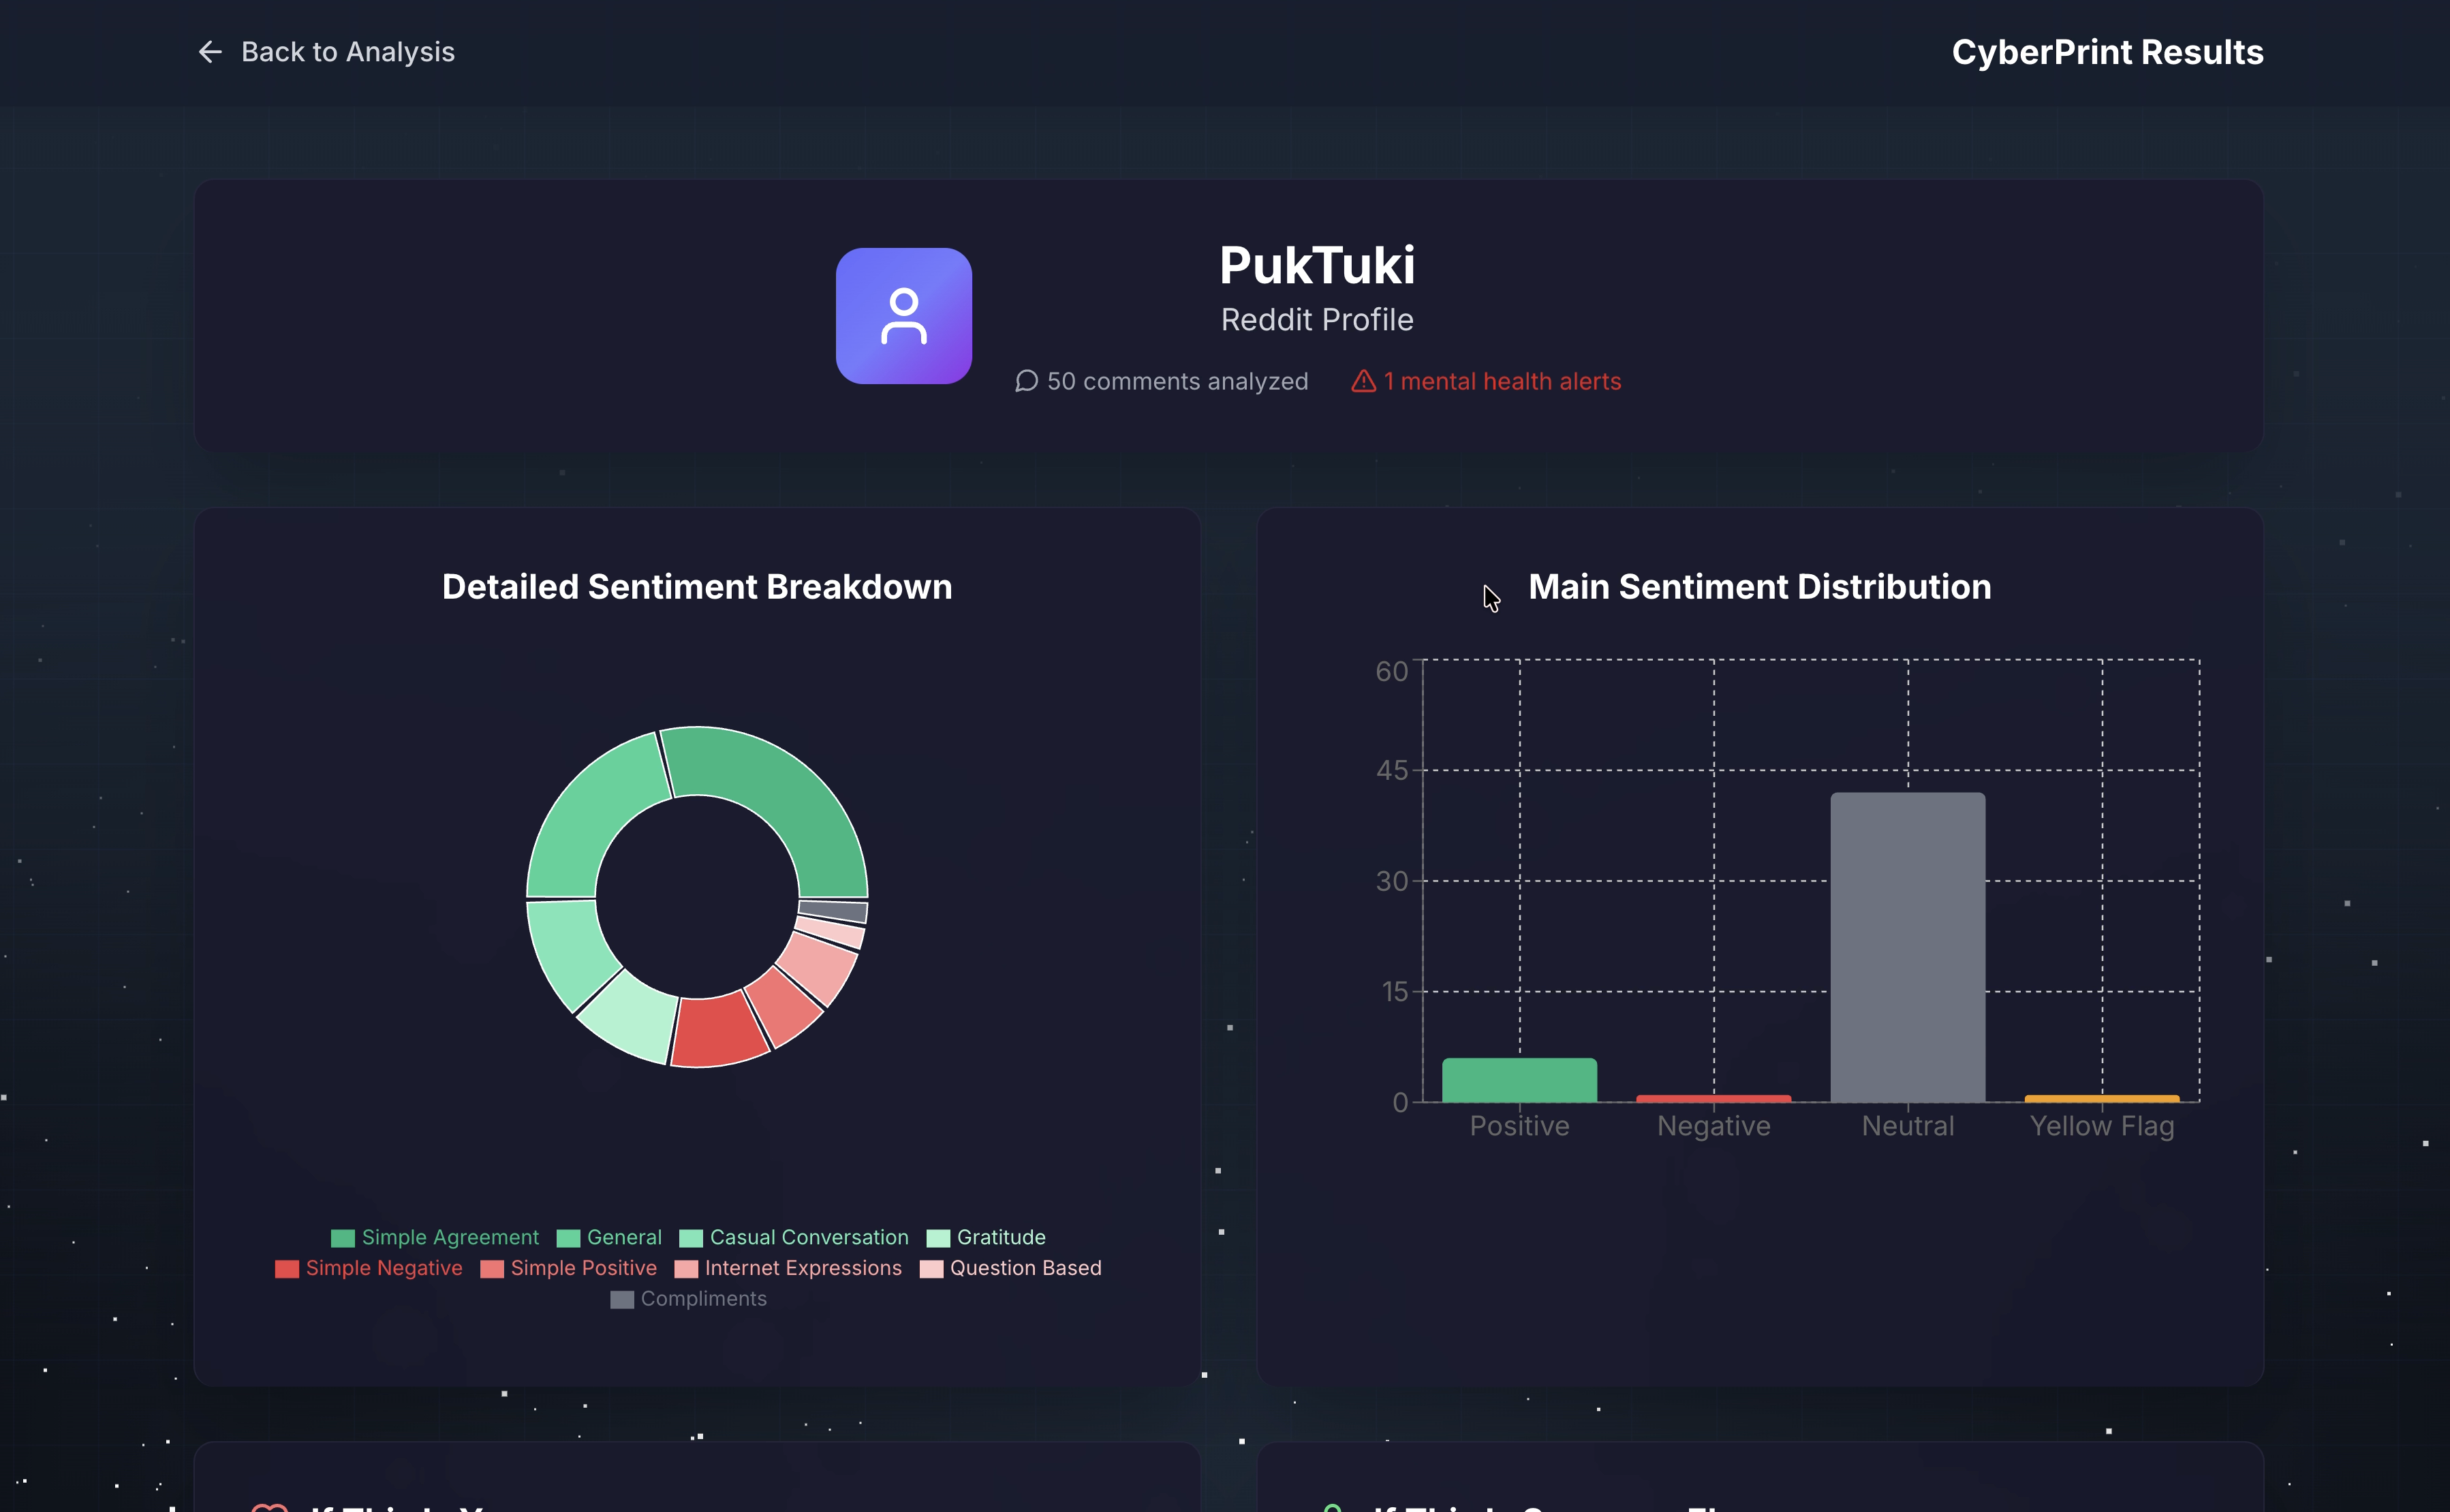Click the 1 mental health alerts text
This screenshot has height=1512, width=2450.
(1502, 381)
